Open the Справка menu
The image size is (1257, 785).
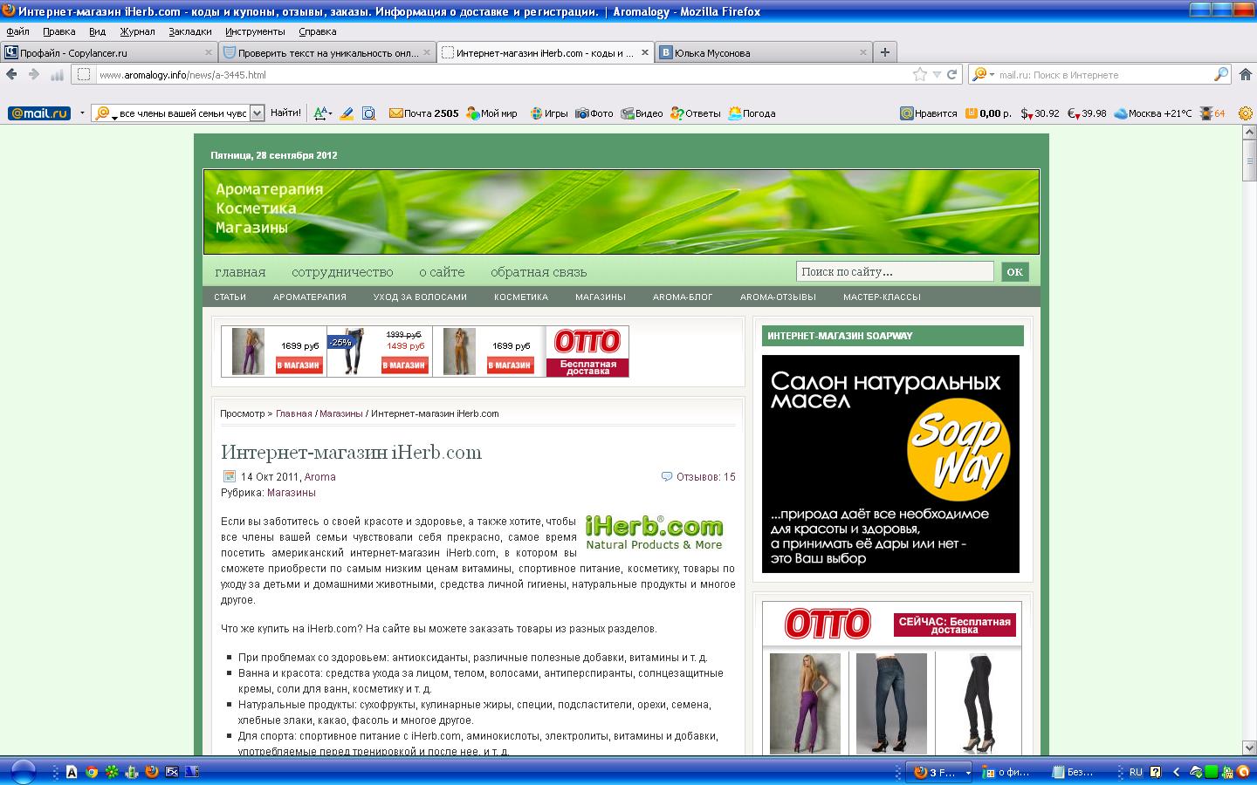point(317,31)
